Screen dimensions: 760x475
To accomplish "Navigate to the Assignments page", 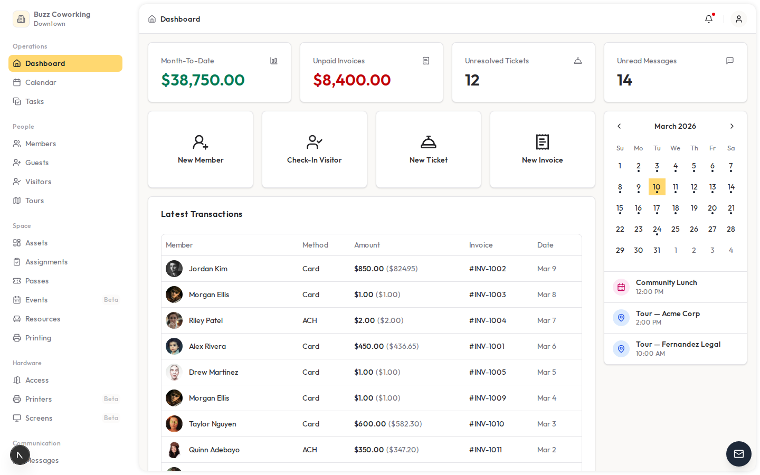I will 46,262.
